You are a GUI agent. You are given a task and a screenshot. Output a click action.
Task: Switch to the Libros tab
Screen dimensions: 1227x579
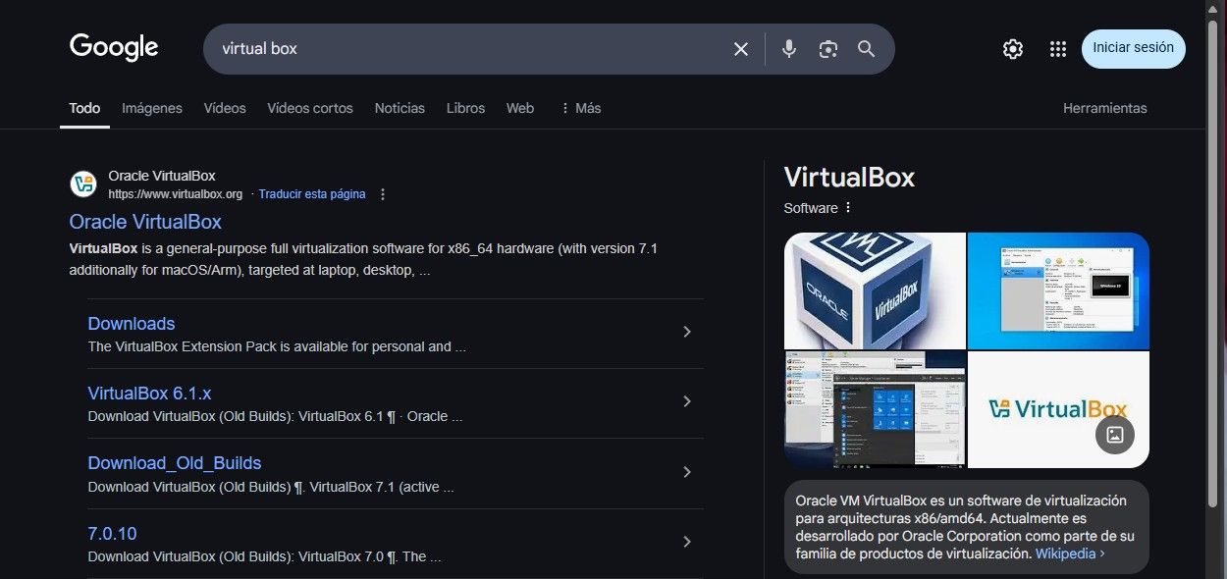coord(465,108)
